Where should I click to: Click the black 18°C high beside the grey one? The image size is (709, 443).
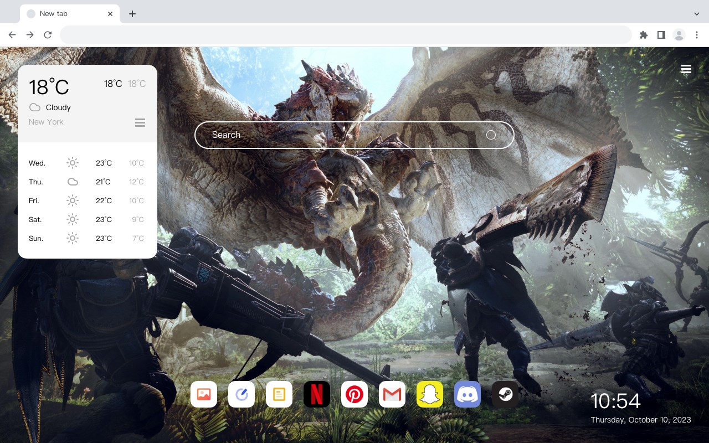[113, 84]
